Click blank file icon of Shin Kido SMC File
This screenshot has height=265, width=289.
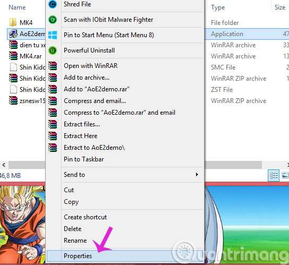click(x=13, y=67)
